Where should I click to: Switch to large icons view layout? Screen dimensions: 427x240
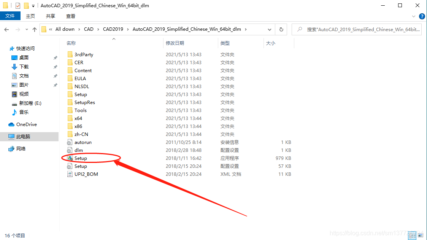(x=421, y=235)
